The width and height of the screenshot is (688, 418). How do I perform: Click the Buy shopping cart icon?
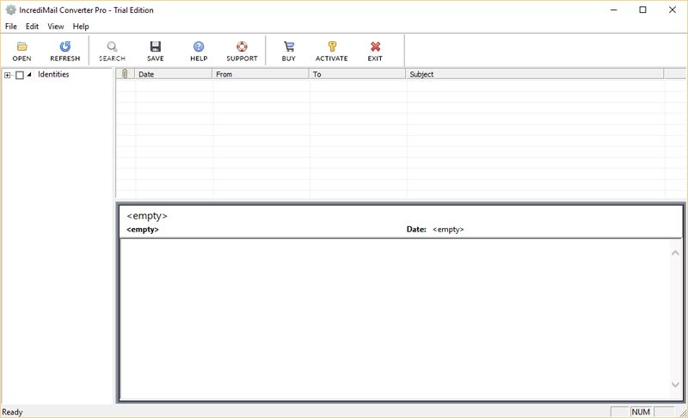(288, 47)
